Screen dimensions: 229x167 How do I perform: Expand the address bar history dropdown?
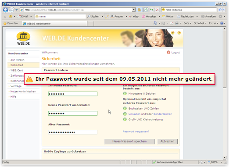click(x=134, y=10)
